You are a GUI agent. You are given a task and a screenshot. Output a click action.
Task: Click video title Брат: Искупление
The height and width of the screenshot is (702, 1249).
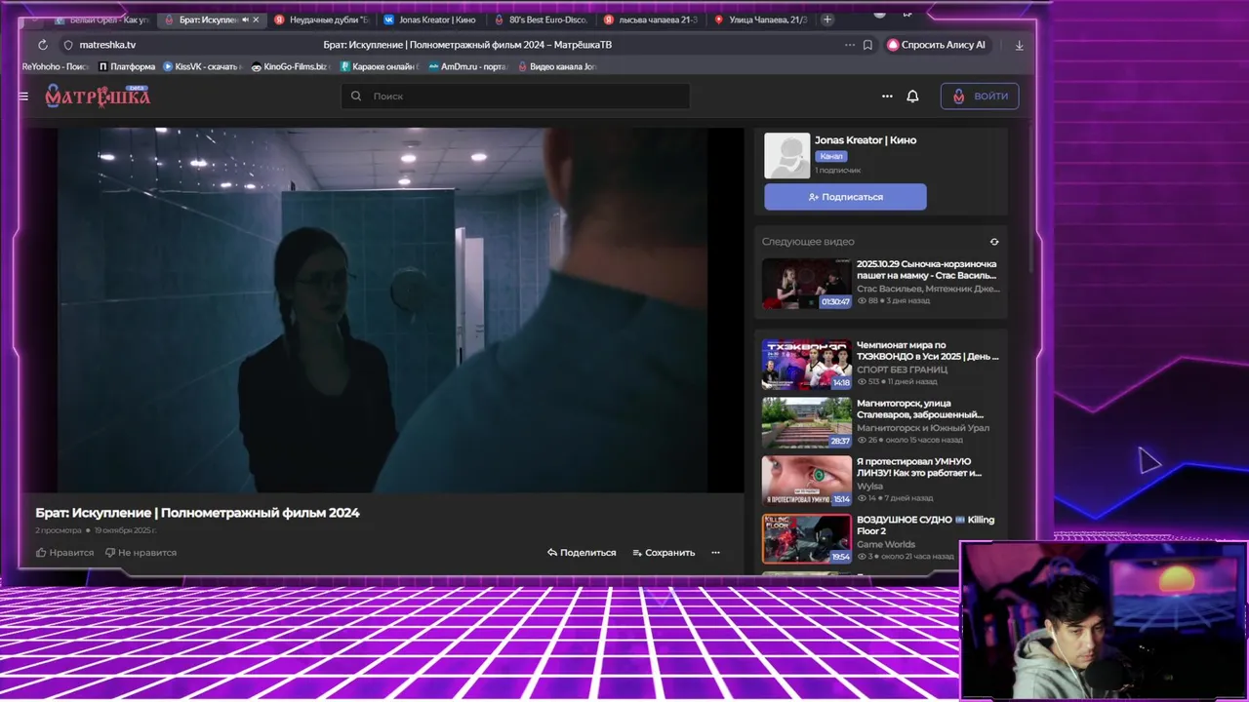[197, 513]
